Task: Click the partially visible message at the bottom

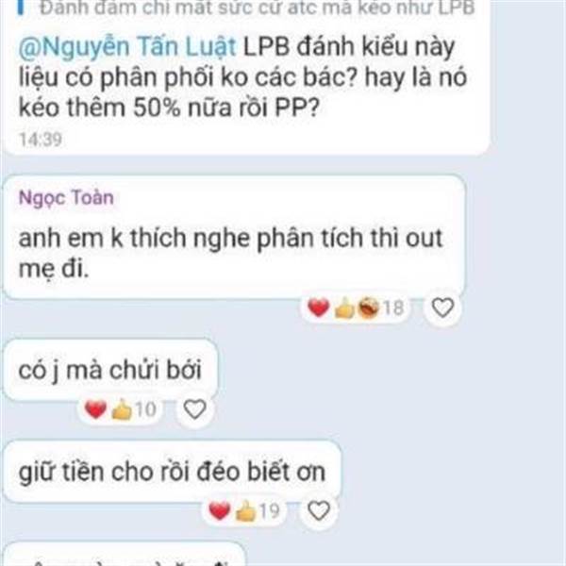Action: [125, 555]
